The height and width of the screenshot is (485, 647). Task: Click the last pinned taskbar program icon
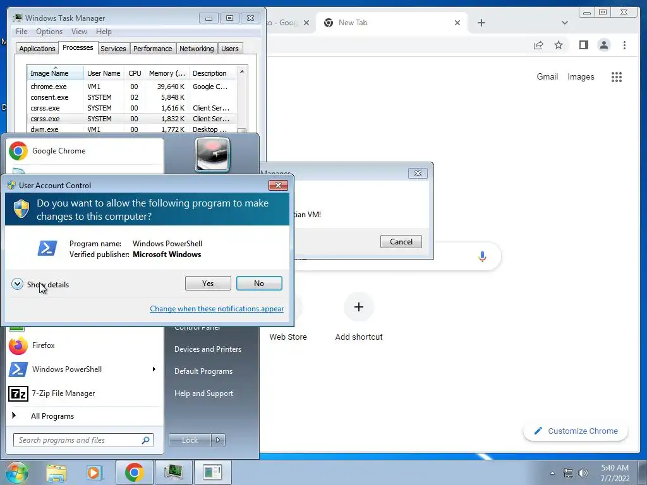212,472
